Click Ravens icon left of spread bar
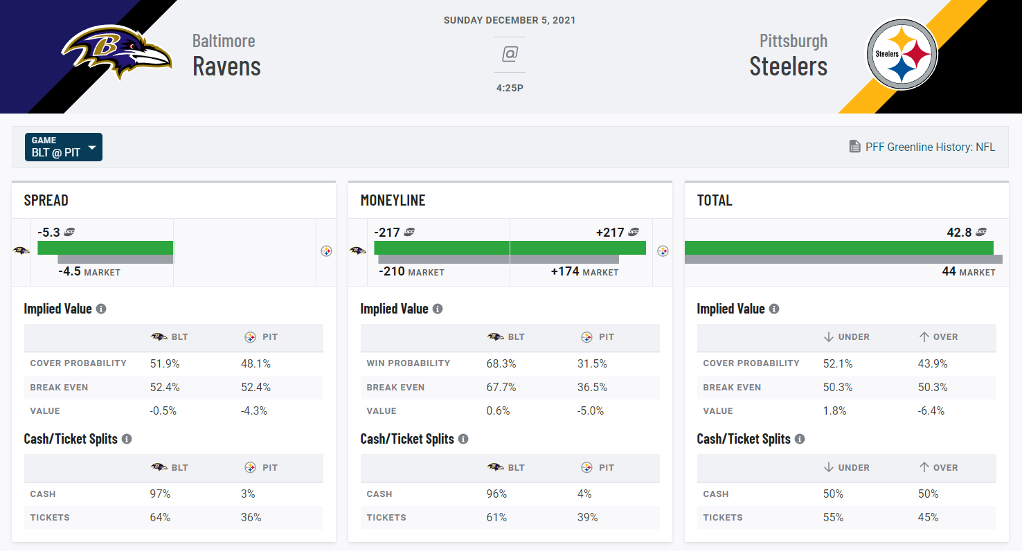The image size is (1022, 551). 21,251
